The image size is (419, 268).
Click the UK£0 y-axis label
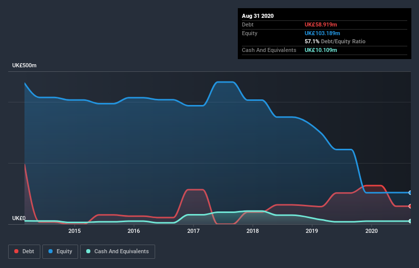point(19,218)
